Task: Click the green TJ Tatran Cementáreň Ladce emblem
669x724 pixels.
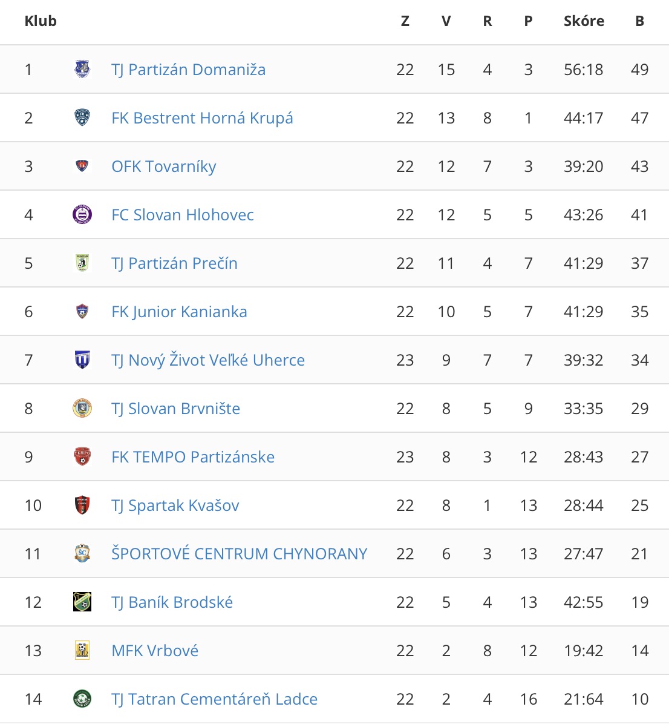Action: [82, 699]
